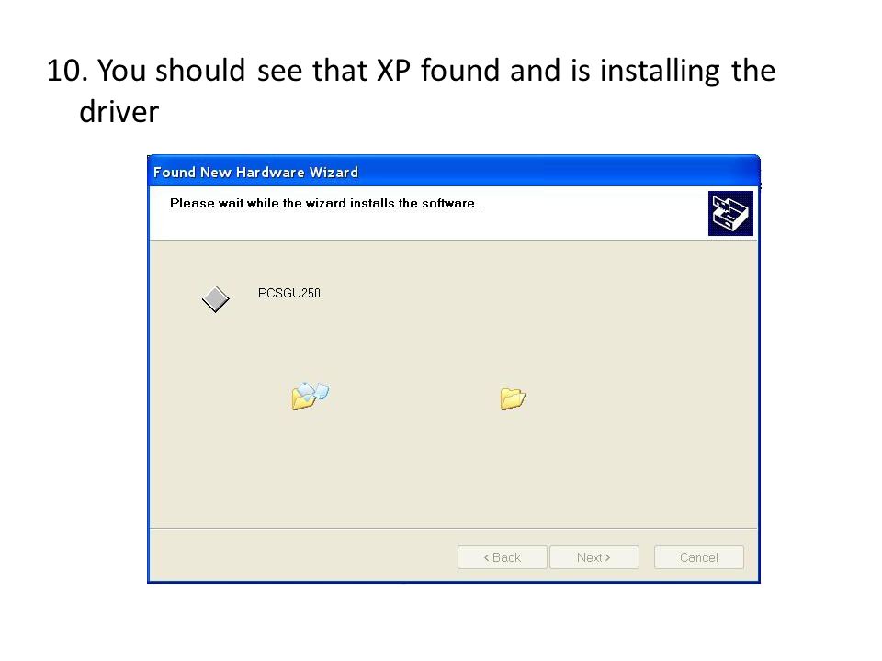
Task: Click the word 'software...' in wizard message
Action: click(x=454, y=203)
